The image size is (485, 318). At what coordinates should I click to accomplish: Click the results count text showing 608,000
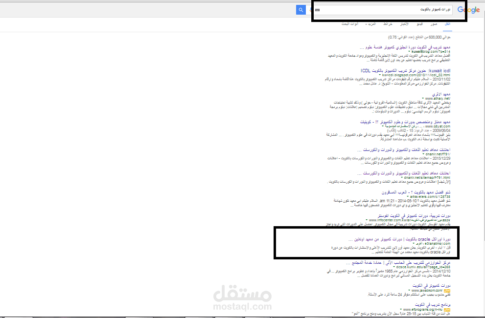coord(419,37)
